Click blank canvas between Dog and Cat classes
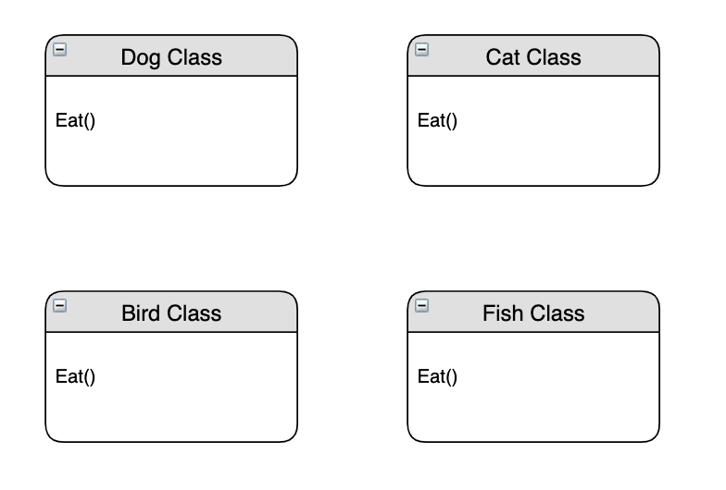 353,111
